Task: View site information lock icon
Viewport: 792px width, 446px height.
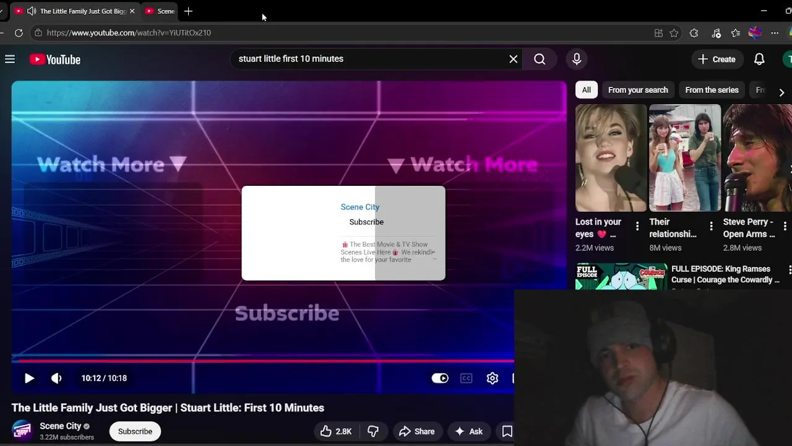Action: (x=38, y=33)
